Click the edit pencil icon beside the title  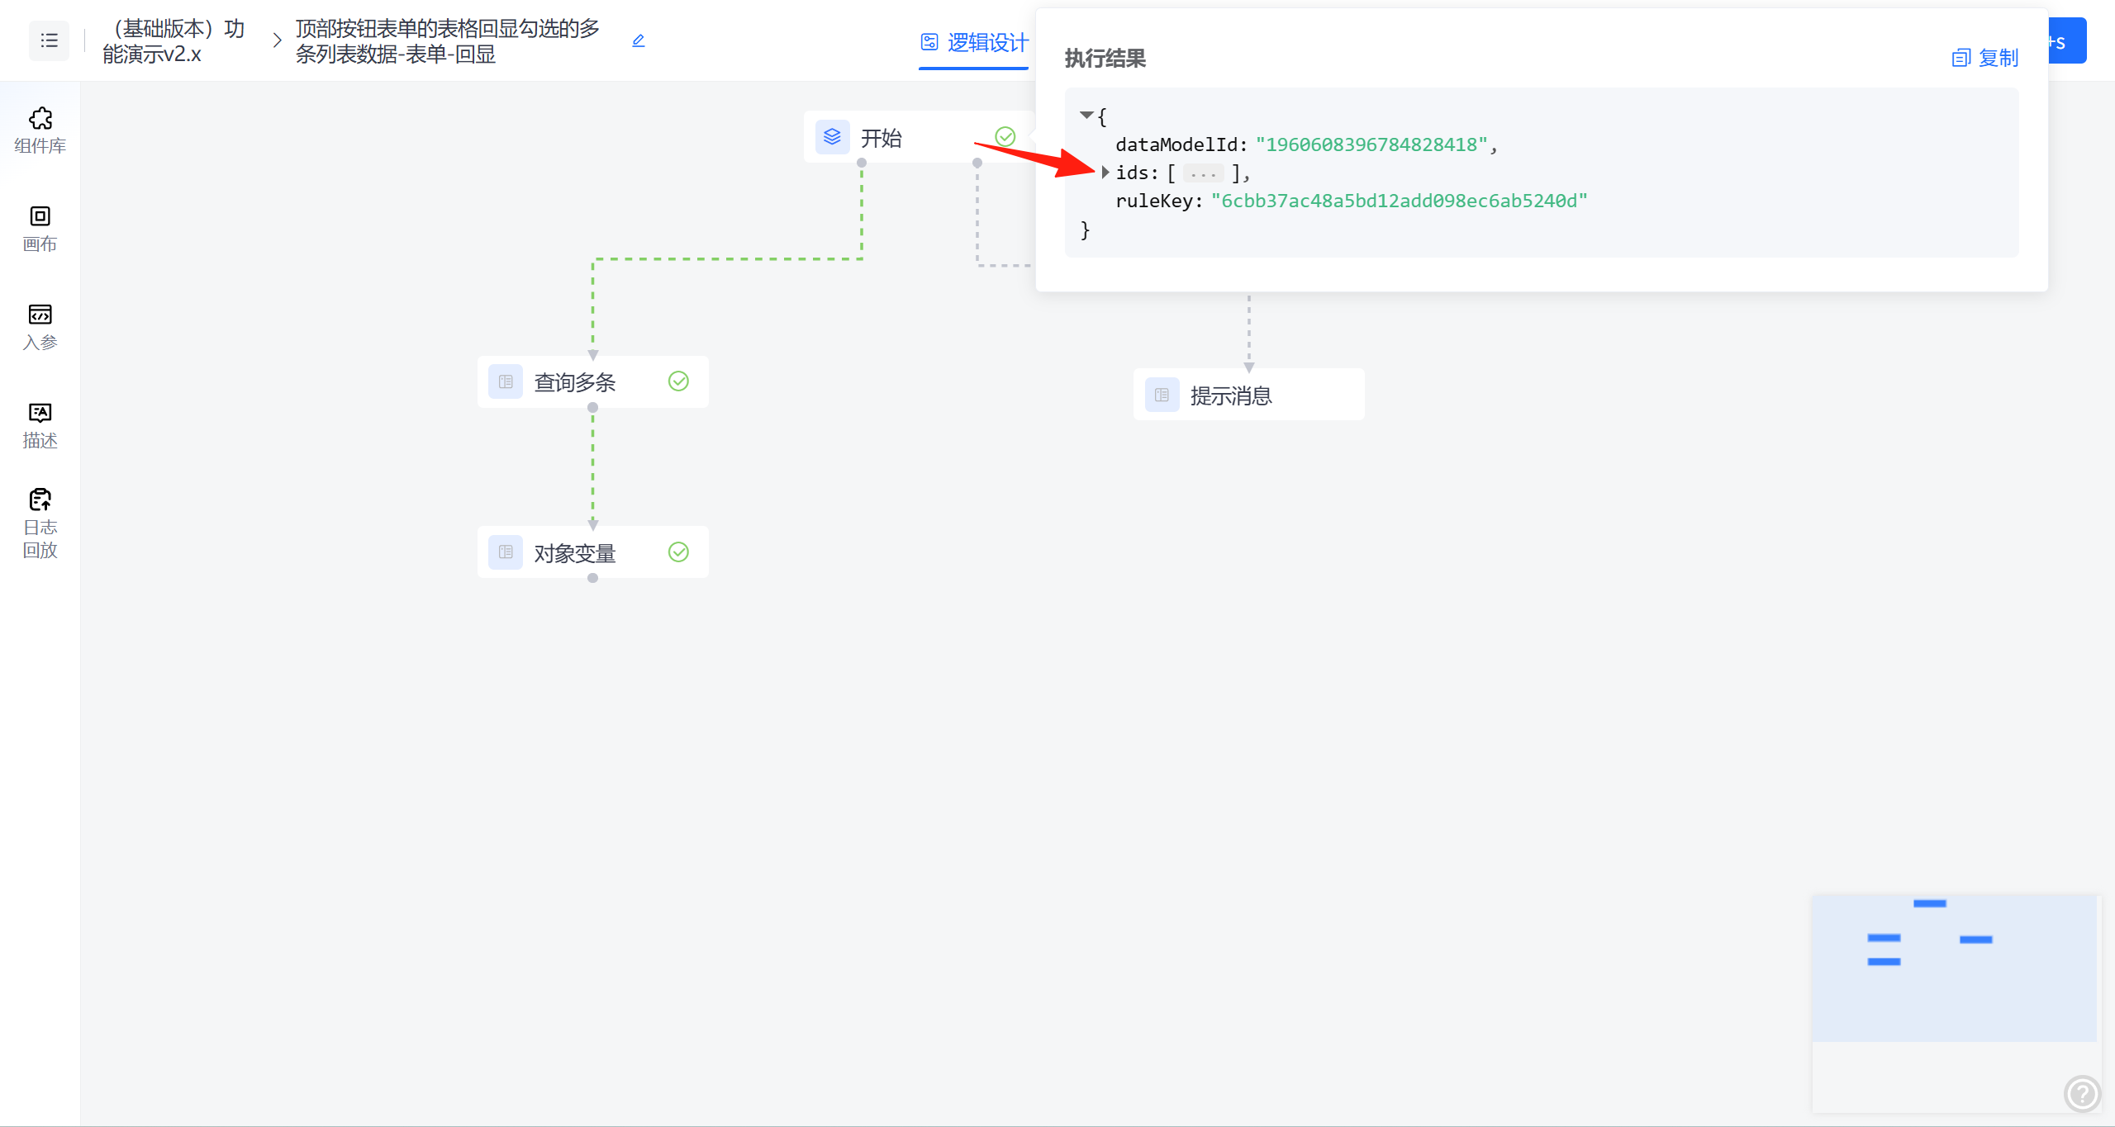pyautogui.click(x=638, y=40)
